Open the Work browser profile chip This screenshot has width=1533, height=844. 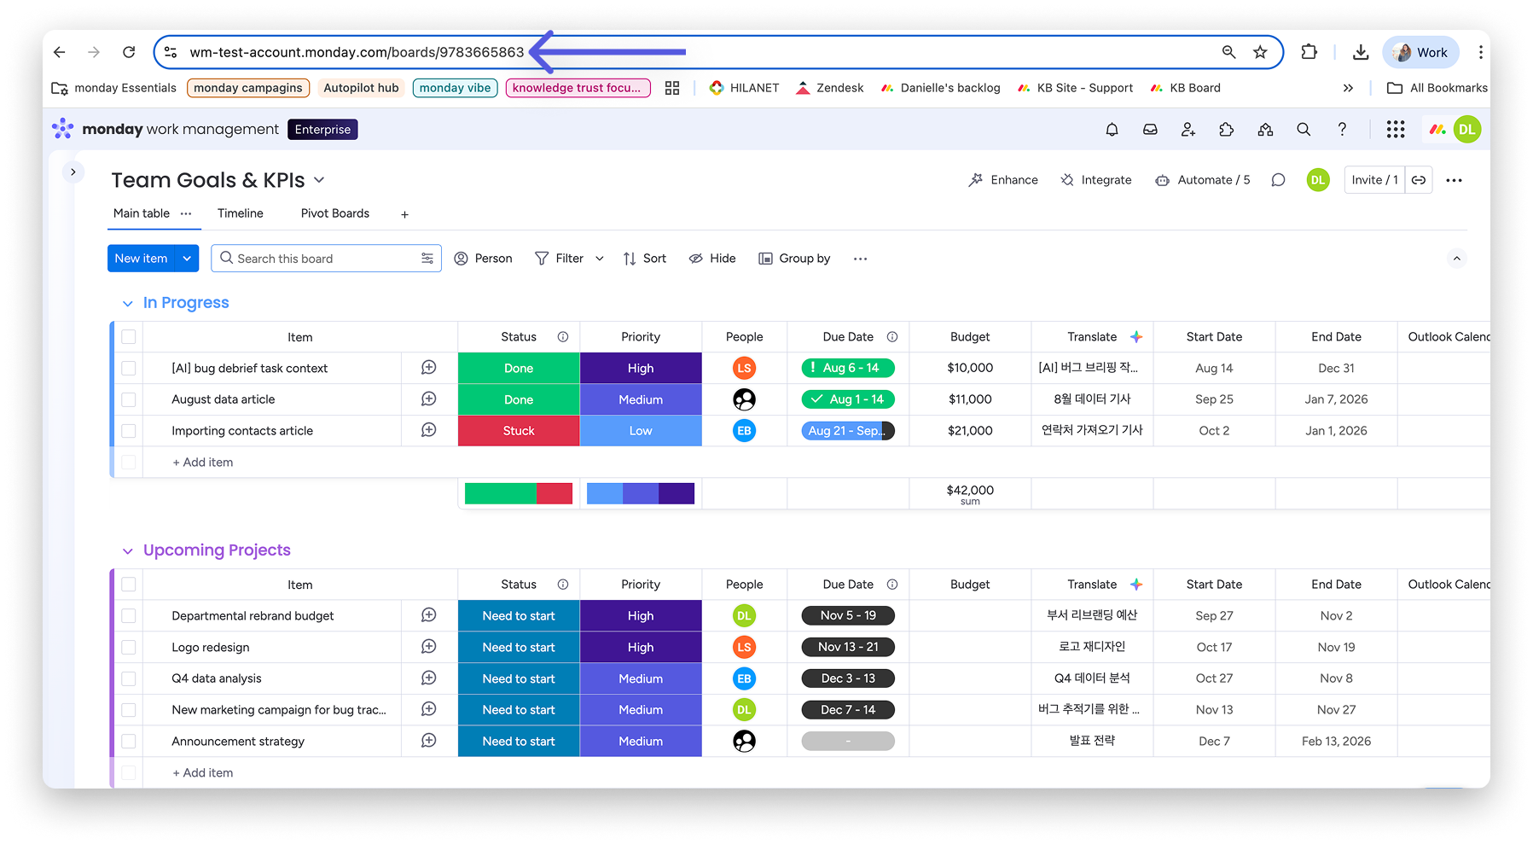click(x=1420, y=52)
